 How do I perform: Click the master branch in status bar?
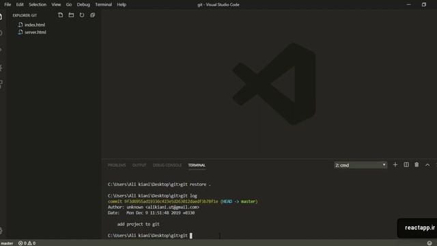(x=7, y=243)
